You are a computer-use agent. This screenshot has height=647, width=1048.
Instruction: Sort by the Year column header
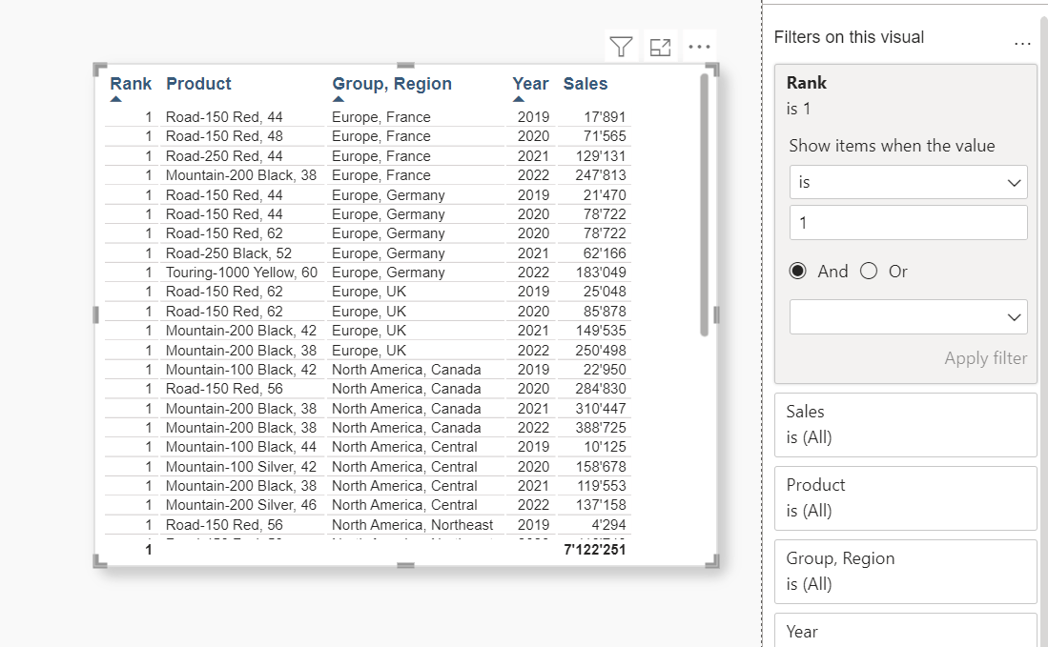(530, 84)
